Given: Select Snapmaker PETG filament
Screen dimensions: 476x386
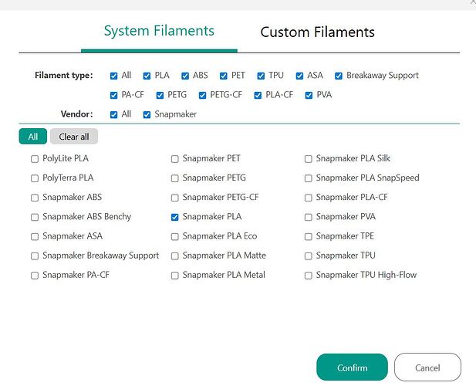Looking at the screenshot, I should pyautogui.click(x=175, y=178).
